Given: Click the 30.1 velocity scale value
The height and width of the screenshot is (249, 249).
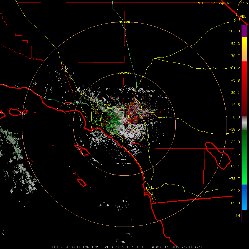Looking at the screenshot, I should [235, 93].
